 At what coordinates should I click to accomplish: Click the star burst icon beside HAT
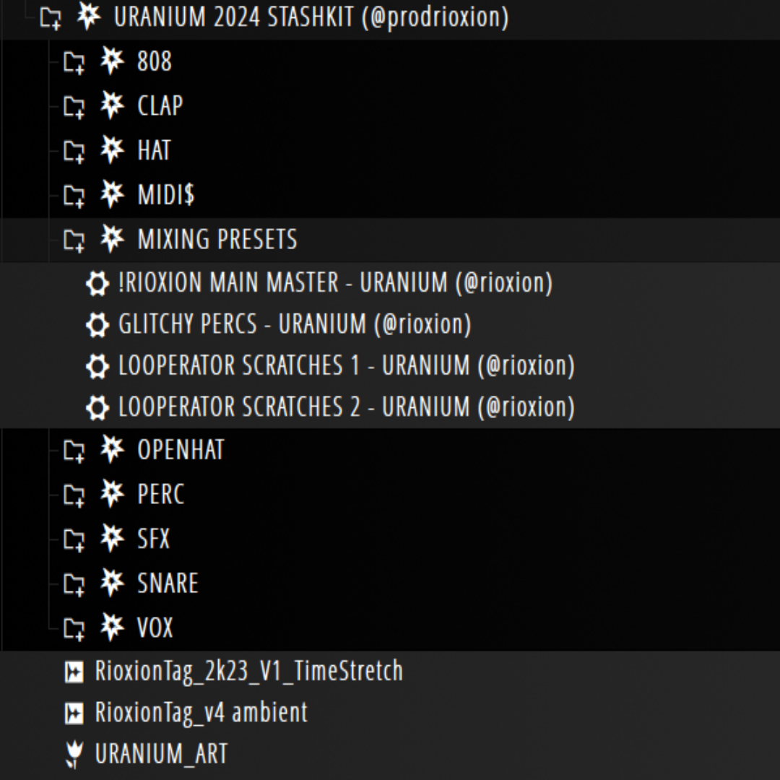(x=112, y=149)
